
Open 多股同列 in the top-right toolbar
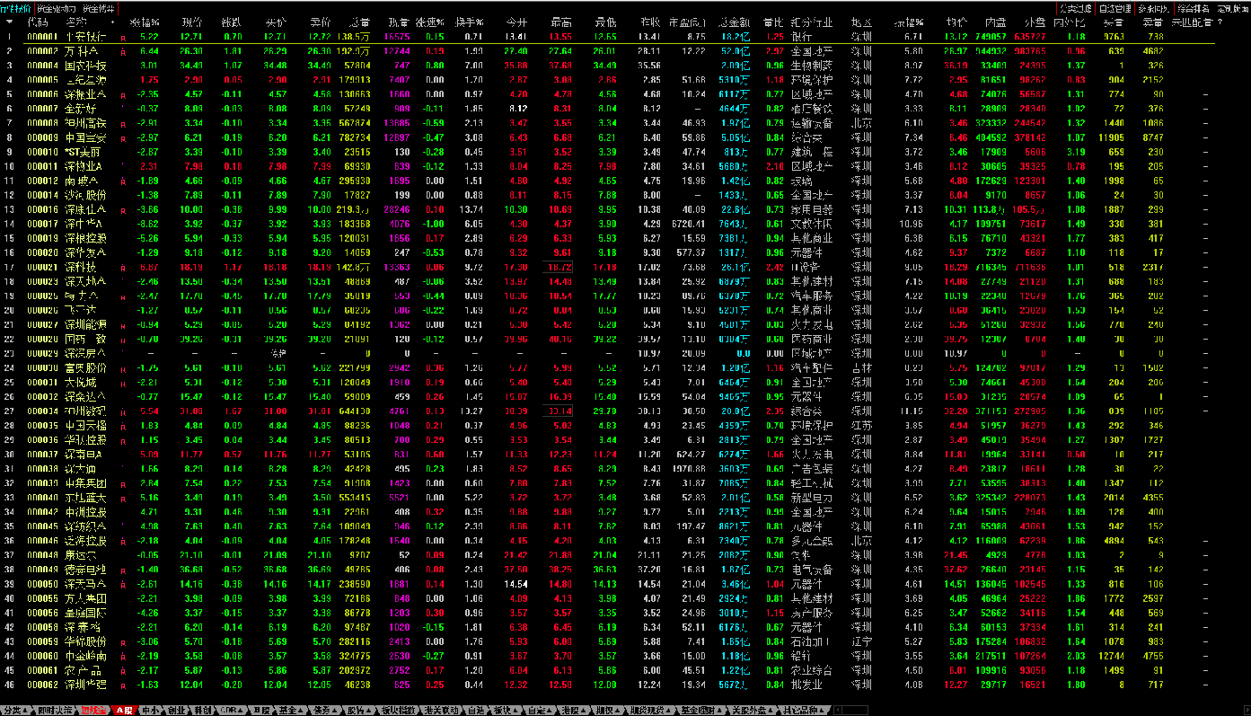click(1155, 7)
